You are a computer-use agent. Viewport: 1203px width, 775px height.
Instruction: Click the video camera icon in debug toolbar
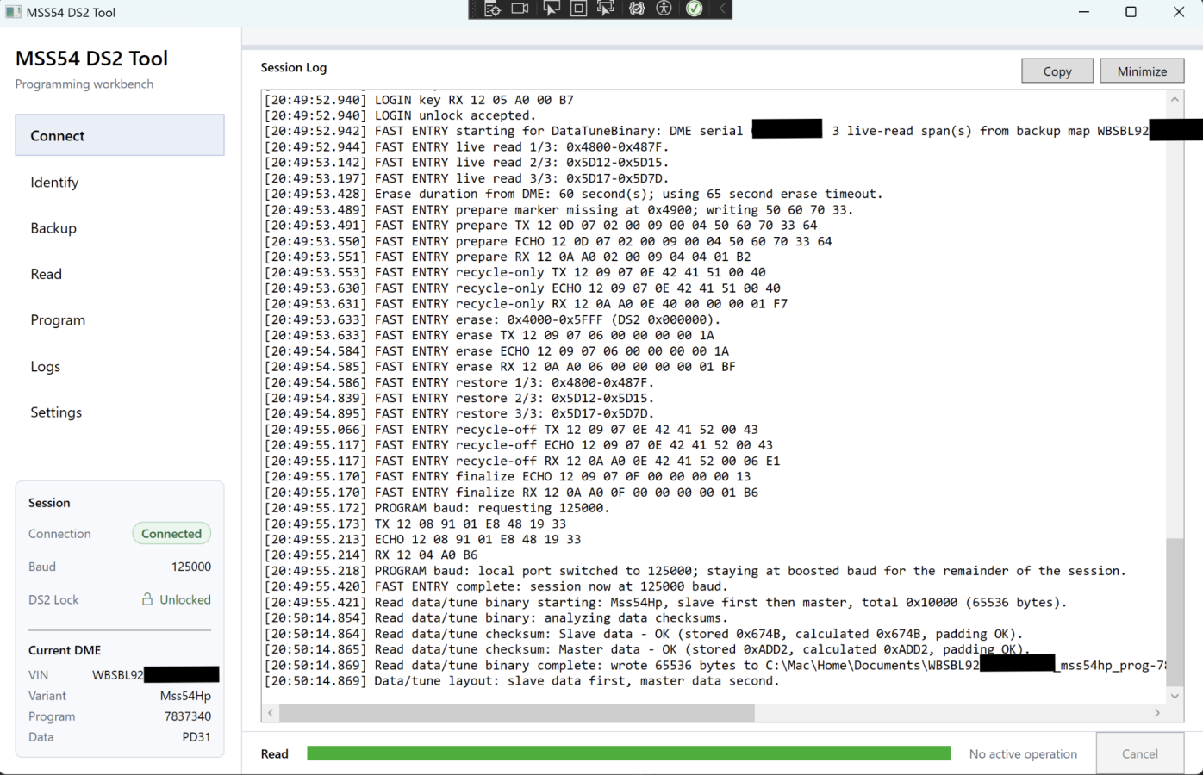click(520, 9)
